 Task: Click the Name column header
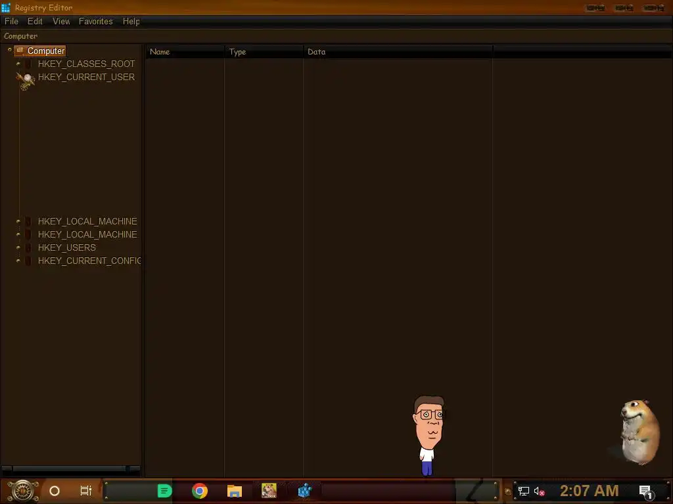pyautogui.click(x=185, y=52)
